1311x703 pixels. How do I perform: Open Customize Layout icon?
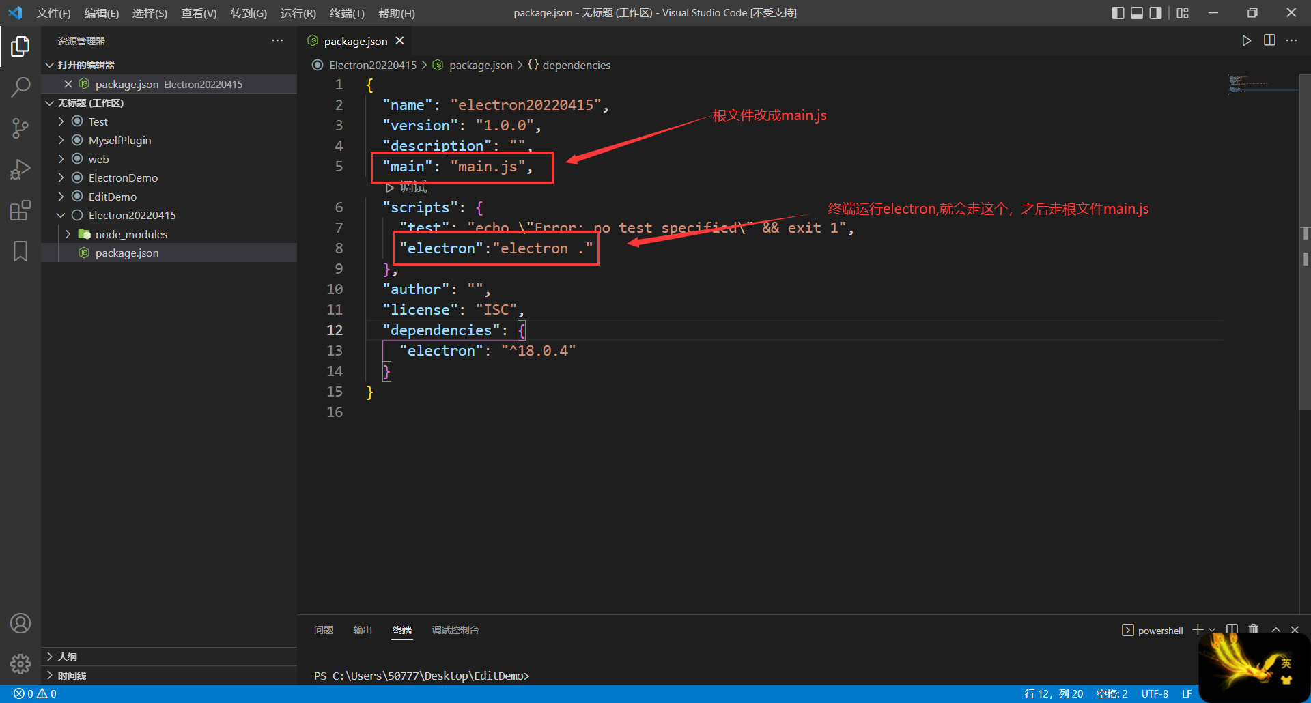point(1183,13)
